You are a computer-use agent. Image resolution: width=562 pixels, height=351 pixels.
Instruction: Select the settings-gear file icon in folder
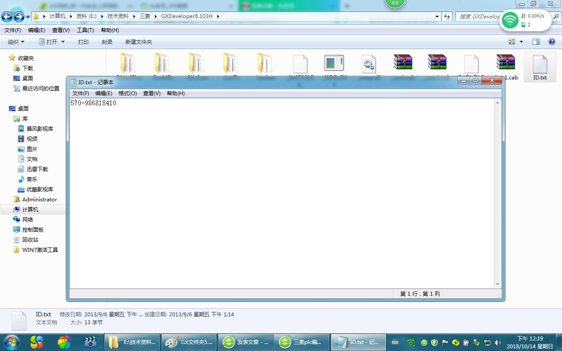click(x=368, y=64)
